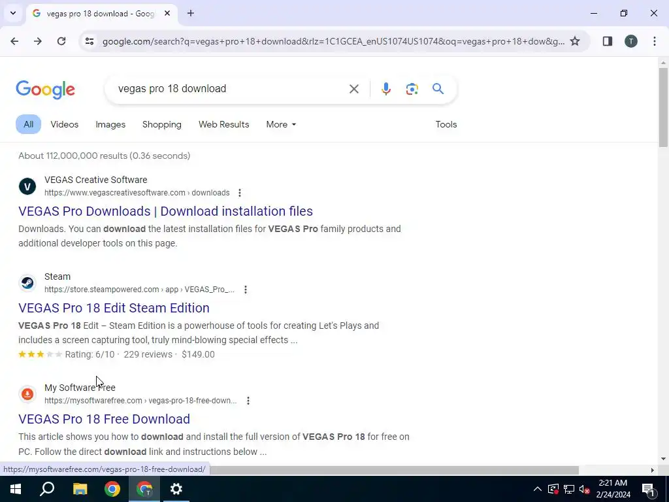The width and height of the screenshot is (669, 502).
Task: View site information icon in address bar
Action: [x=89, y=41]
